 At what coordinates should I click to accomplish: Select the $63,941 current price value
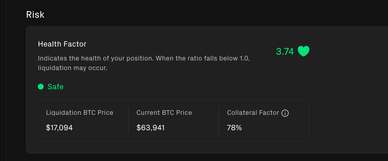tap(150, 128)
